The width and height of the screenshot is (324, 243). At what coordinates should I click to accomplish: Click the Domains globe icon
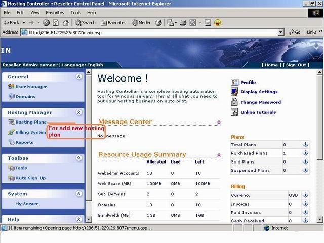coord(11,96)
